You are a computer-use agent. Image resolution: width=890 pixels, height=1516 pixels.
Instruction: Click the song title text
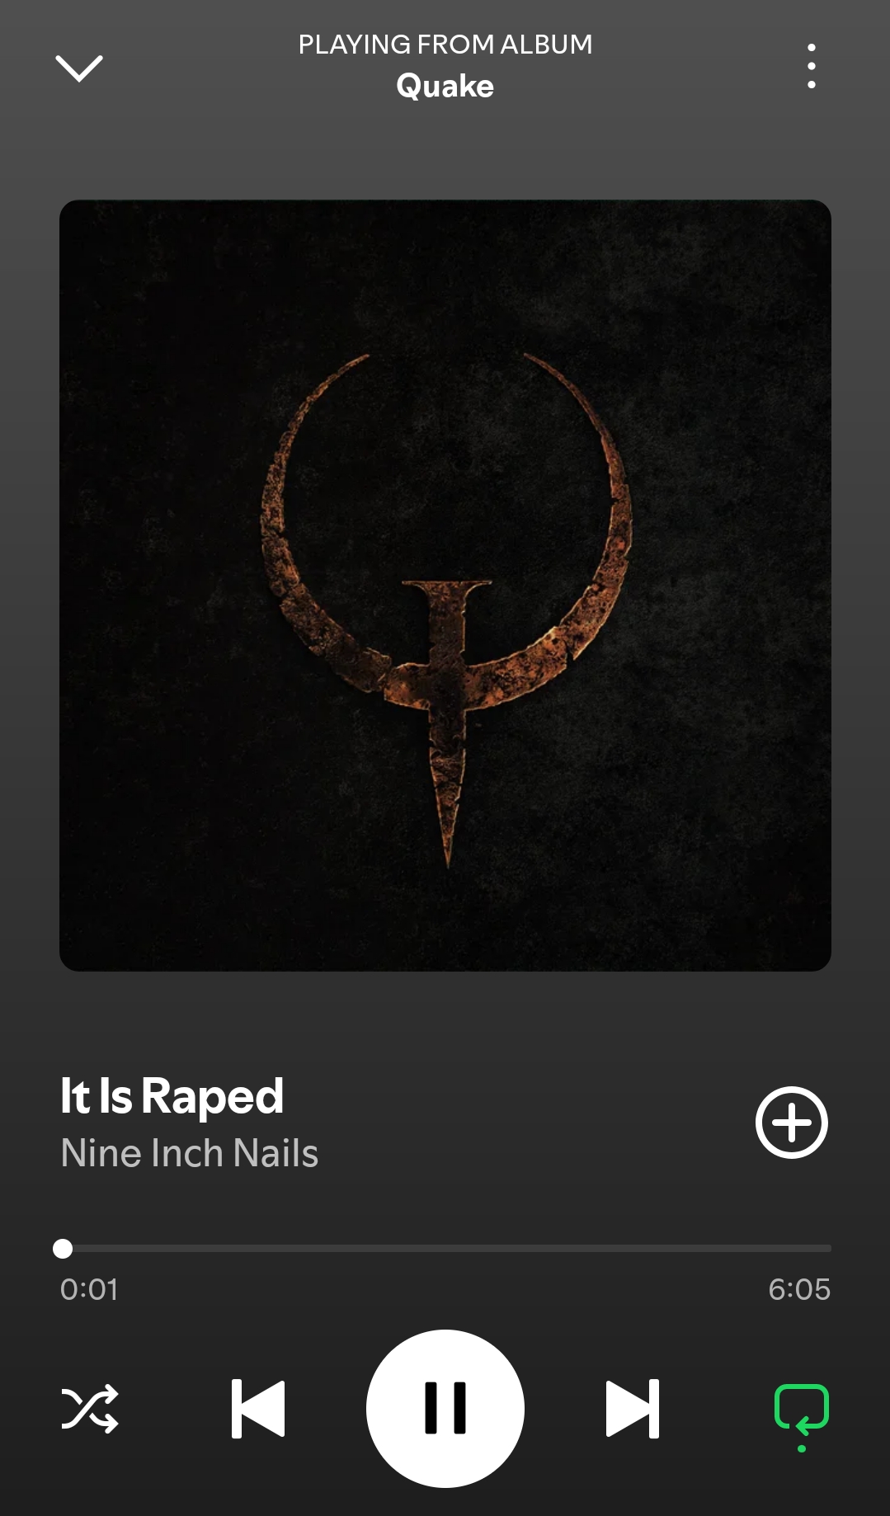click(172, 1096)
